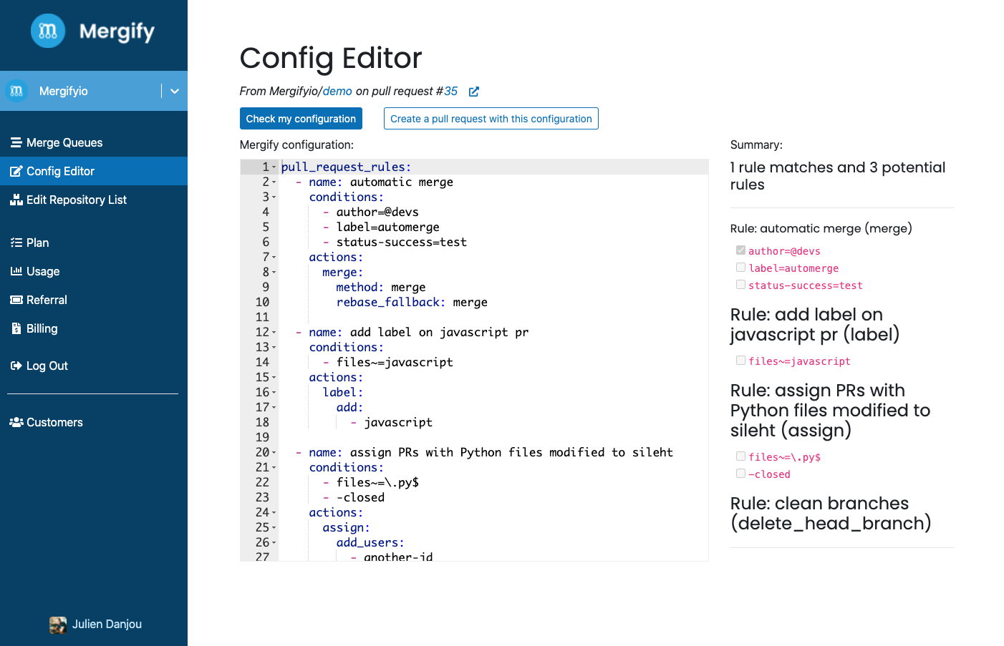Screen dimensions: 1004x646
Task: Create a pull request with this configuration
Action: coord(491,119)
